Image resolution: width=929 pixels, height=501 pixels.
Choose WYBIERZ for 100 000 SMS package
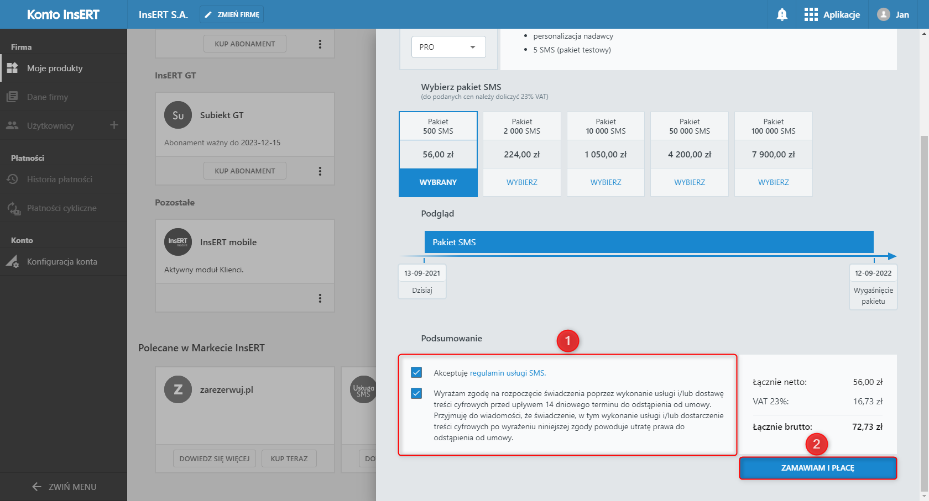click(x=774, y=182)
